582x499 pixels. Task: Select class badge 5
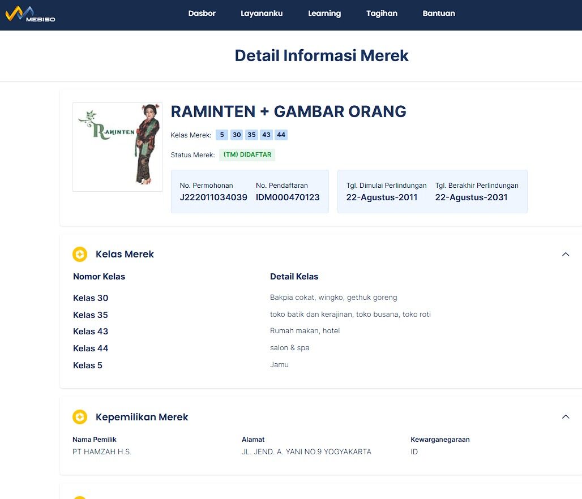221,135
